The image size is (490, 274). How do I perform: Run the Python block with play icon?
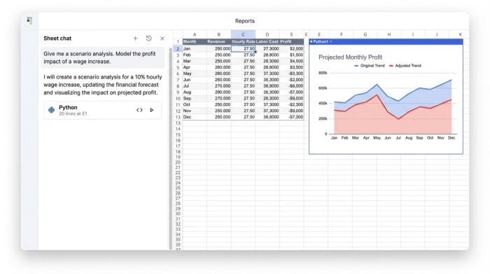(152, 110)
